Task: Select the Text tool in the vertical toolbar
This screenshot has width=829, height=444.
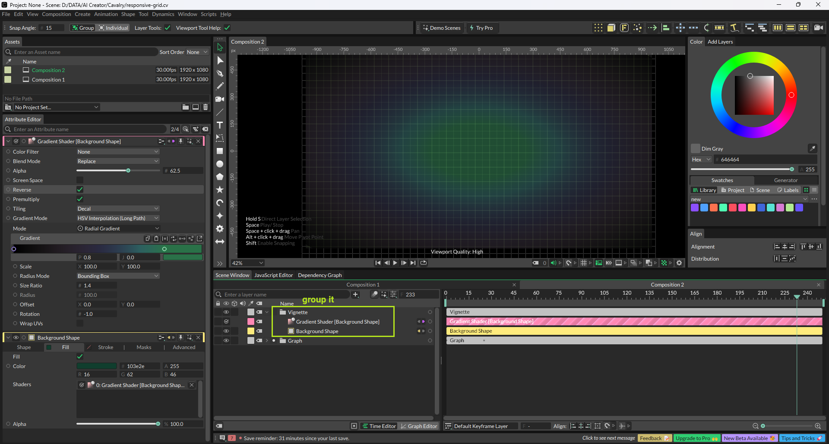Action: click(x=220, y=125)
